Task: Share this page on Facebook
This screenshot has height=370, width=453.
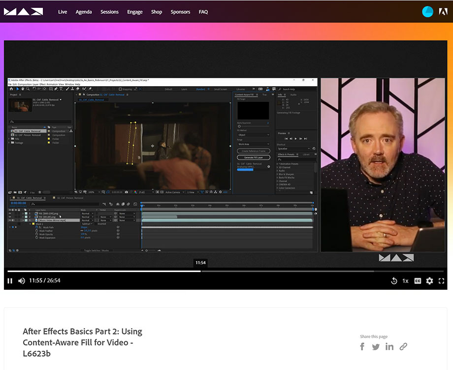Action: 362,346
